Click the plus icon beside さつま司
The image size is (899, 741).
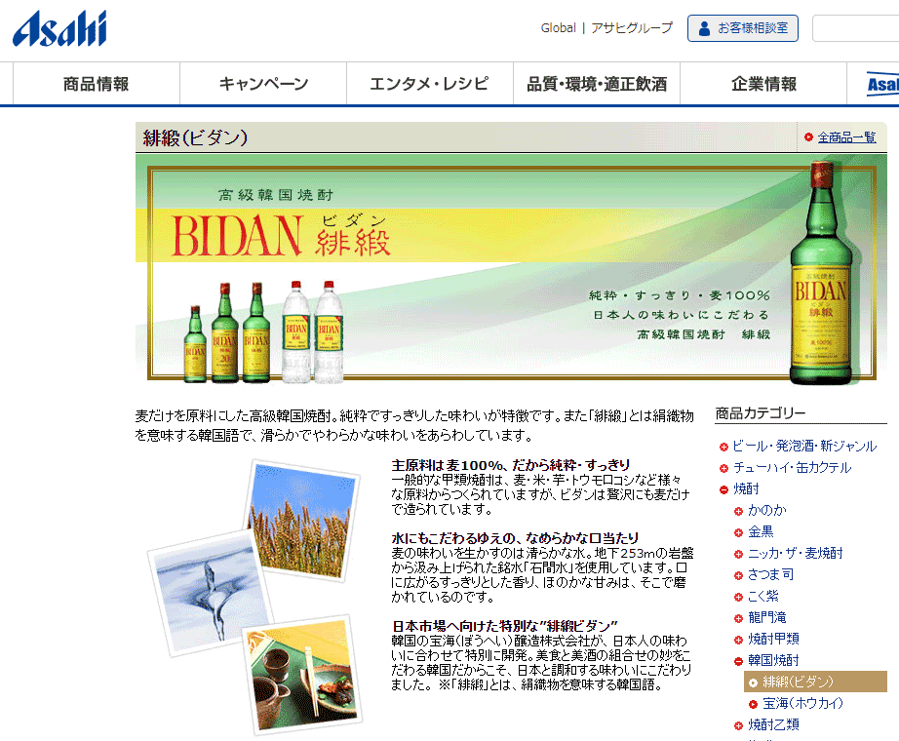click(738, 575)
